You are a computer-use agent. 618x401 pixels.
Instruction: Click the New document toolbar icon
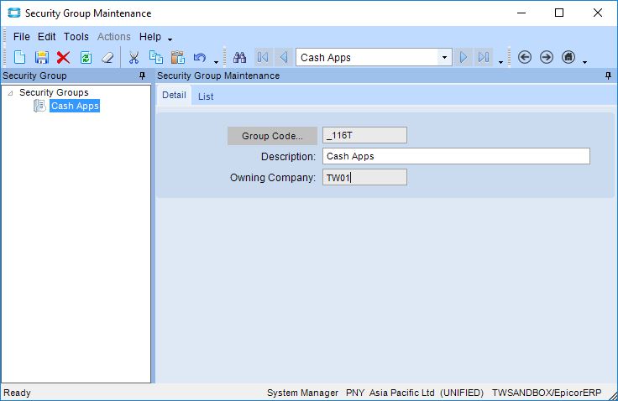pos(19,58)
